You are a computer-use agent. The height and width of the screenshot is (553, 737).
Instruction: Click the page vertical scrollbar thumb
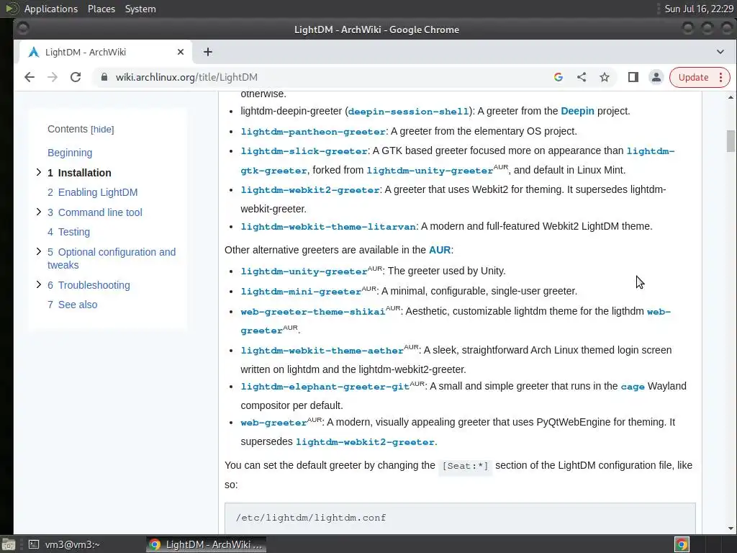pyautogui.click(x=731, y=141)
